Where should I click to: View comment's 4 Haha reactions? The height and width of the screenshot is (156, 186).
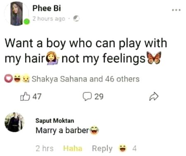tap(128, 149)
